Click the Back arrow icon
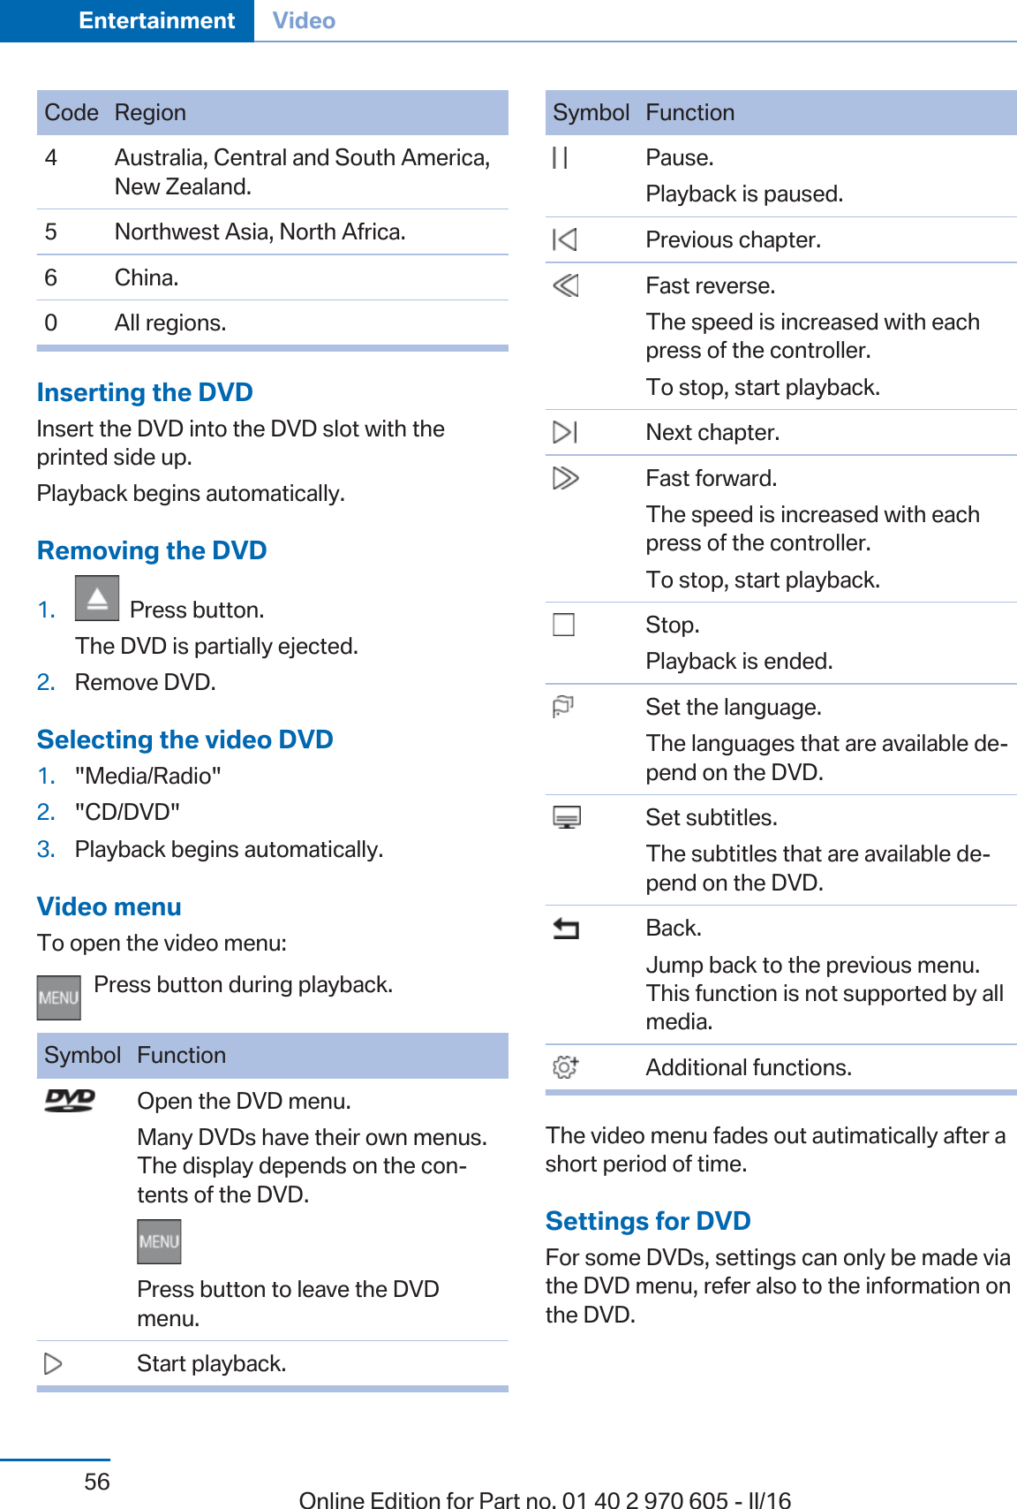The image size is (1017, 1509). [566, 929]
